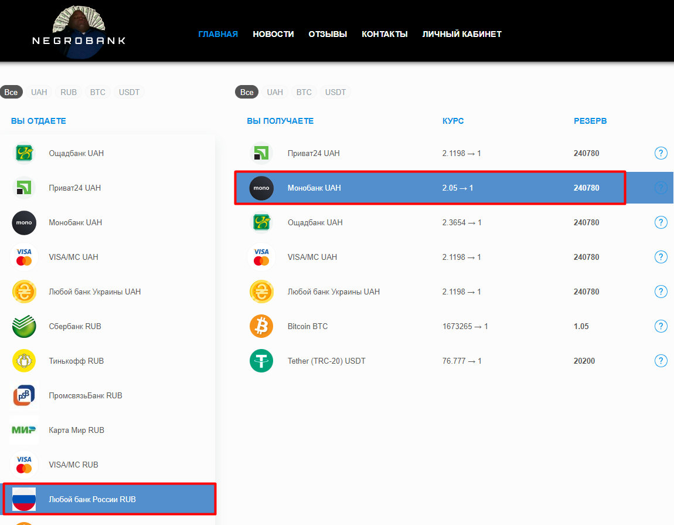
Task: Select Ощадбанк UAH icon in give list
Action: 24,153
